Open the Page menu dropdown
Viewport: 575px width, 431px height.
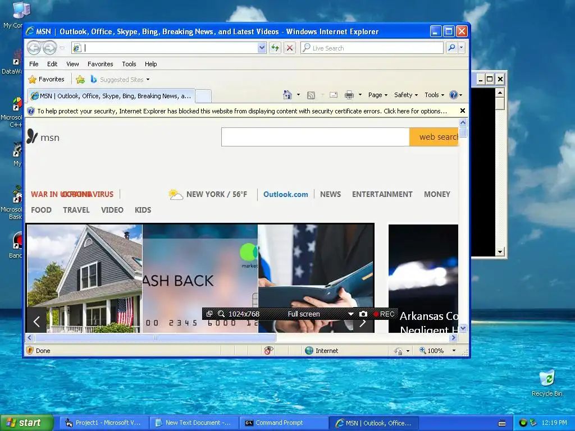tap(378, 95)
